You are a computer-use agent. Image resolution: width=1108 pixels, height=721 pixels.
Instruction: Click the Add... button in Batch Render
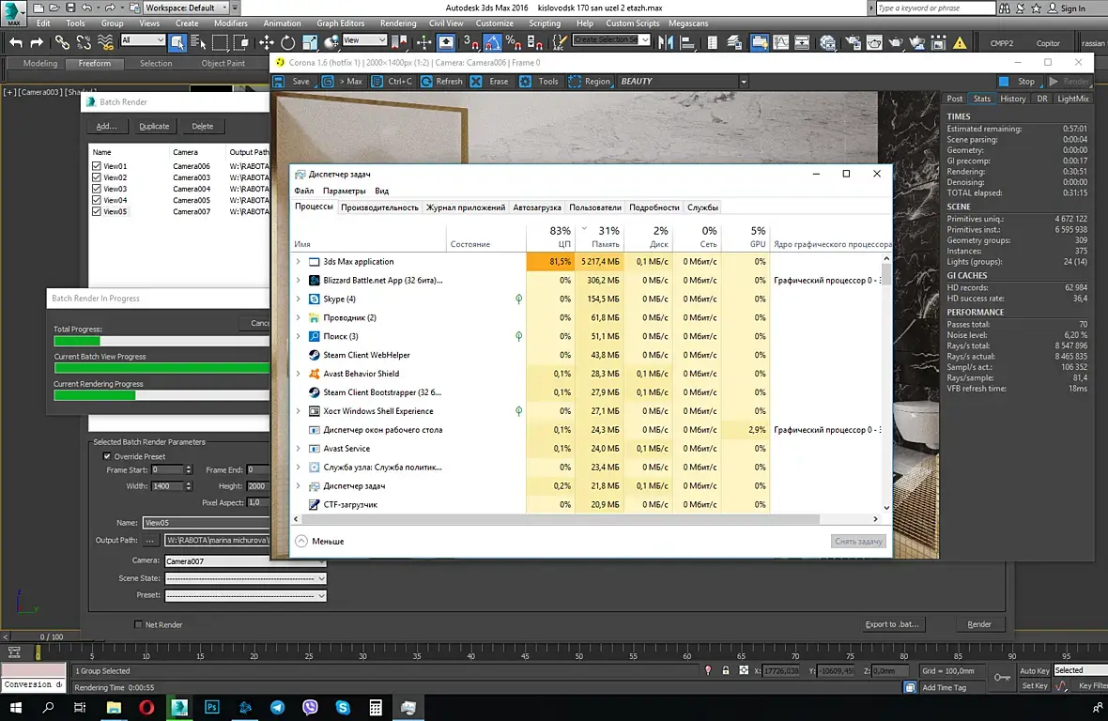click(x=106, y=127)
